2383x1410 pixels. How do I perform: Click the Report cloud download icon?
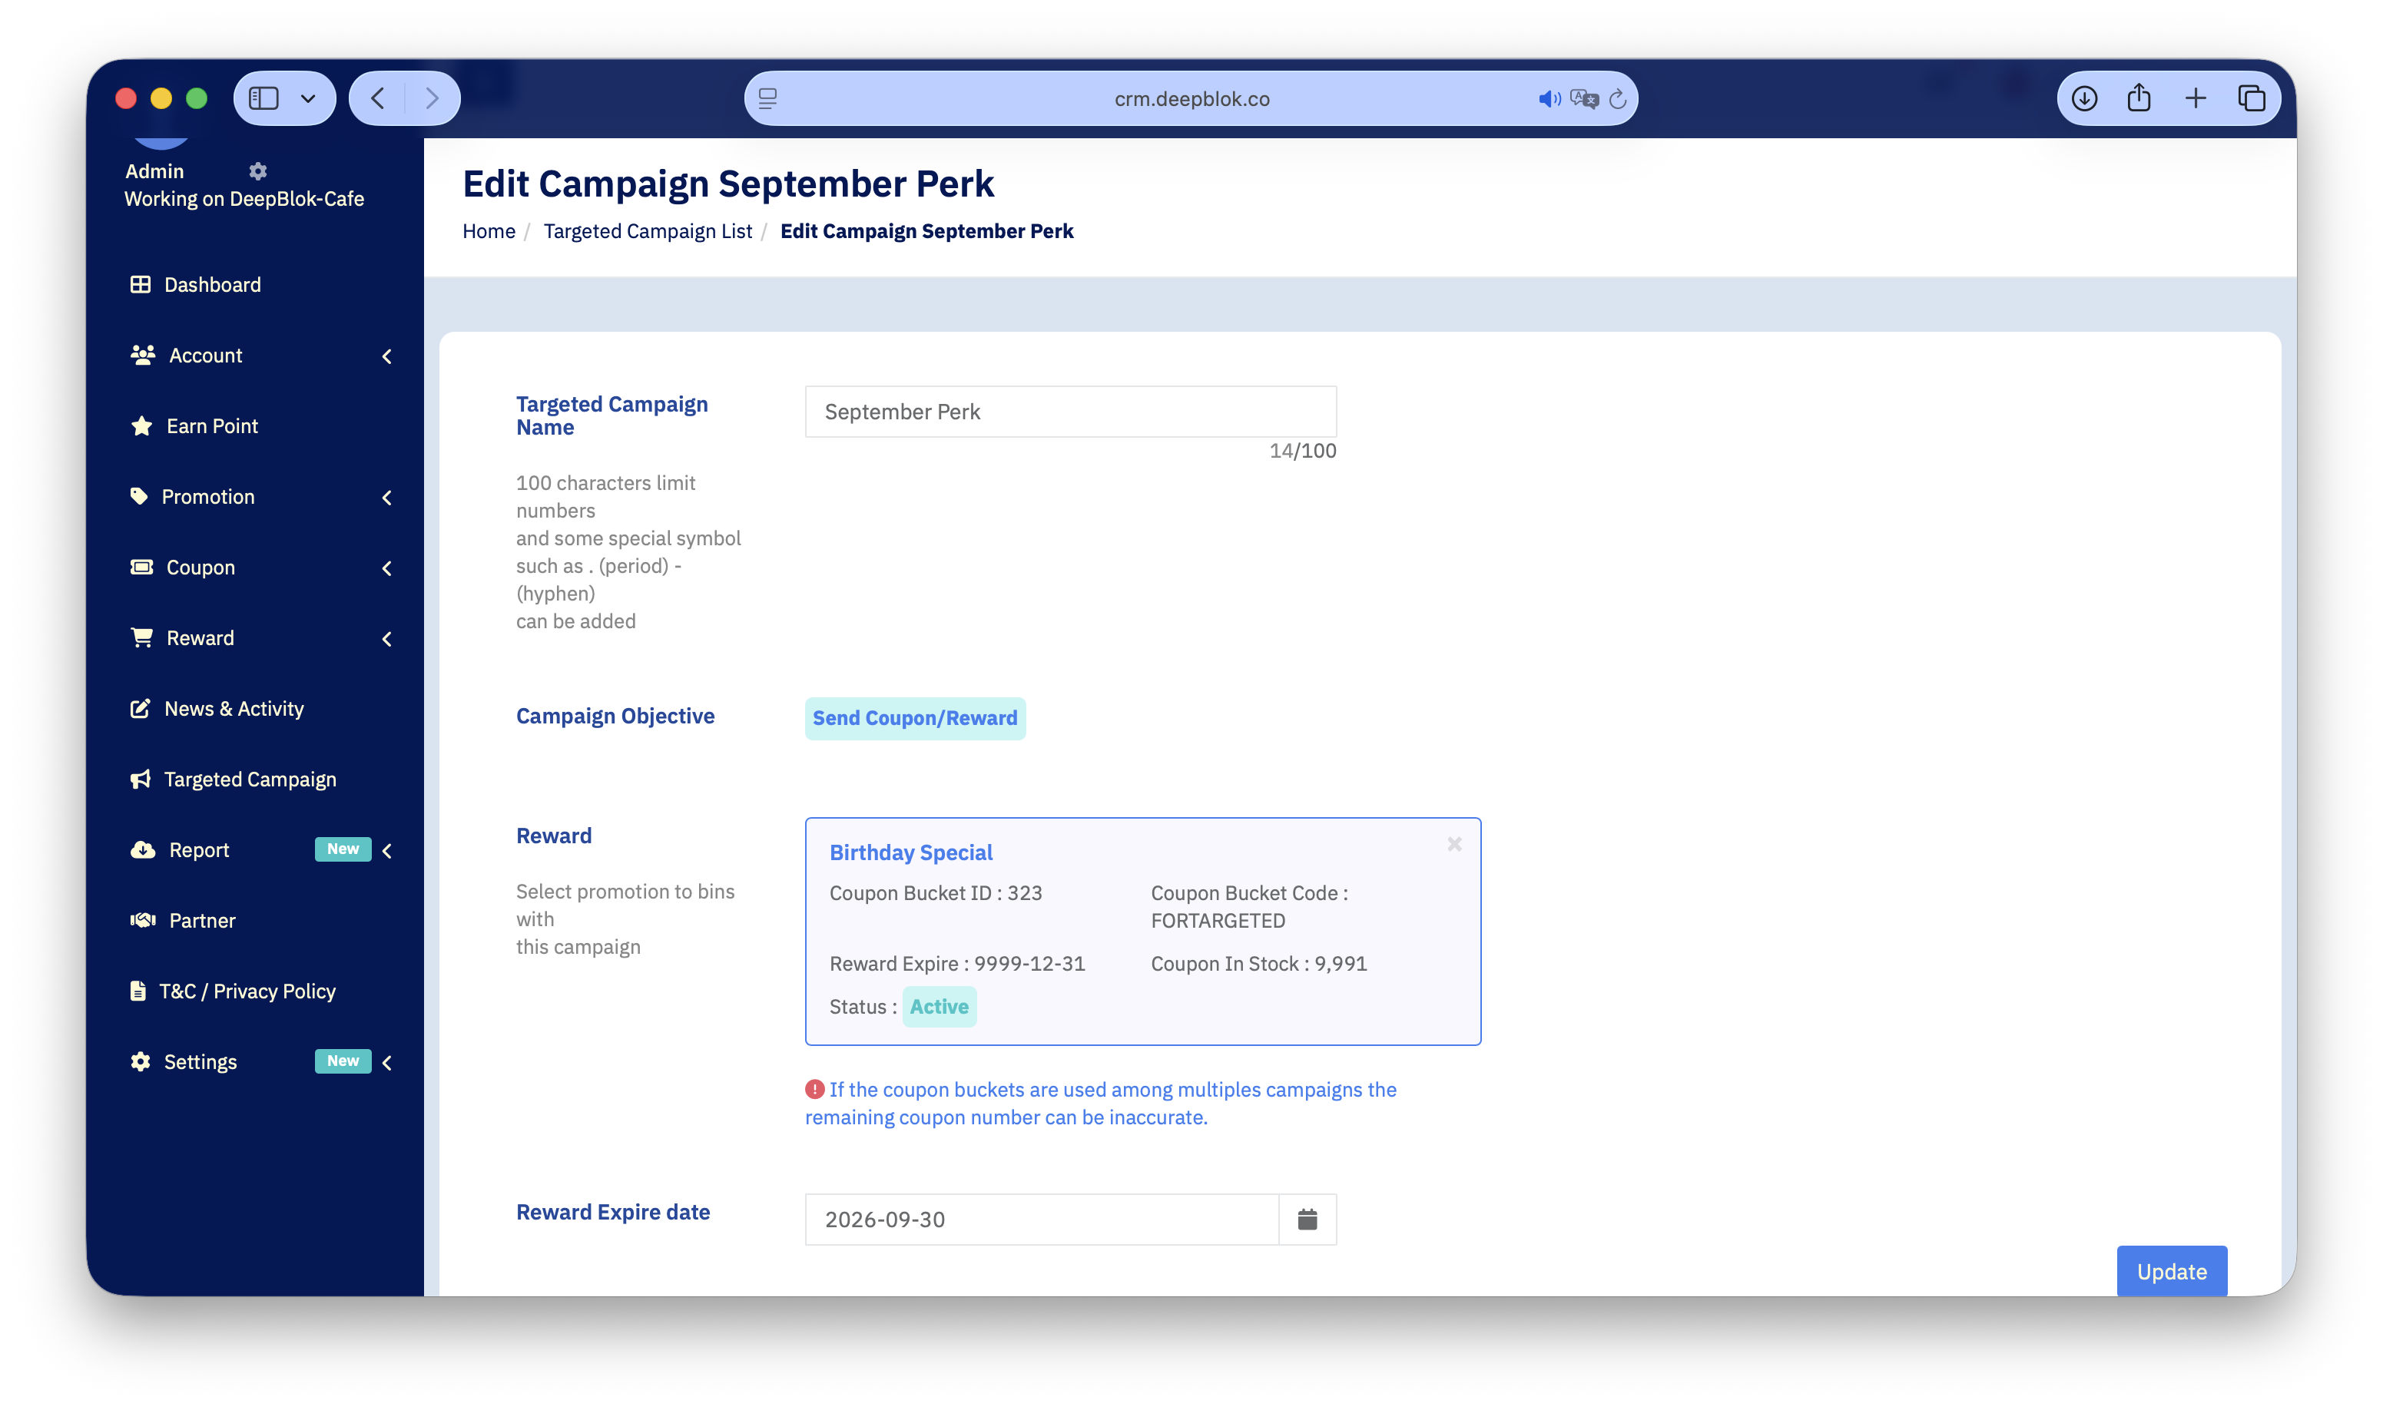pos(143,849)
